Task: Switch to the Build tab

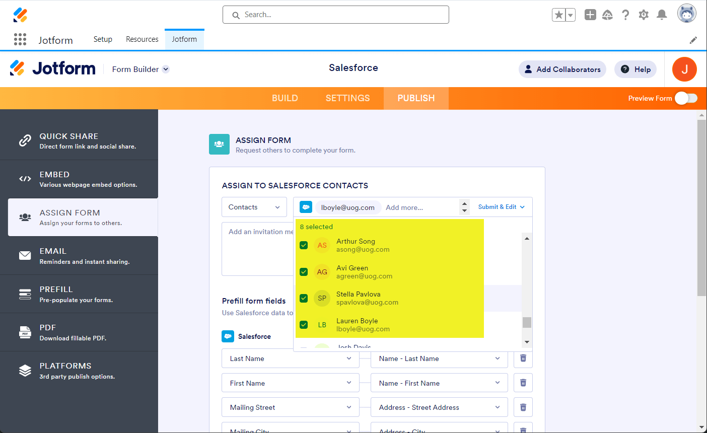Action: (285, 98)
